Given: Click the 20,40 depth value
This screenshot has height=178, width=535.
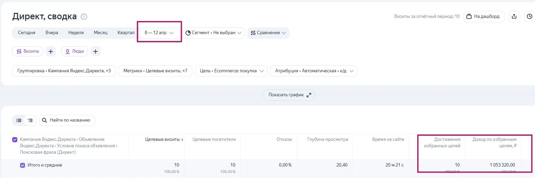Looking at the screenshot, I should [342, 165].
